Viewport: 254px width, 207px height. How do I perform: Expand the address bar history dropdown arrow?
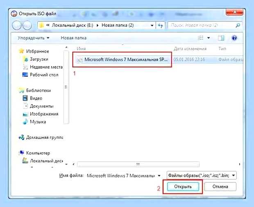click(x=152, y=25)
